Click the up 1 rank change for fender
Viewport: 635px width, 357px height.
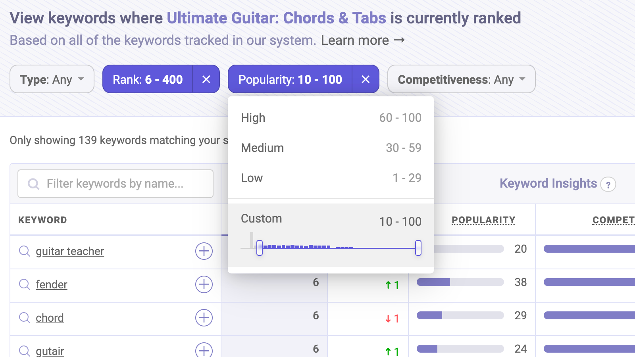tap(392, 285)
